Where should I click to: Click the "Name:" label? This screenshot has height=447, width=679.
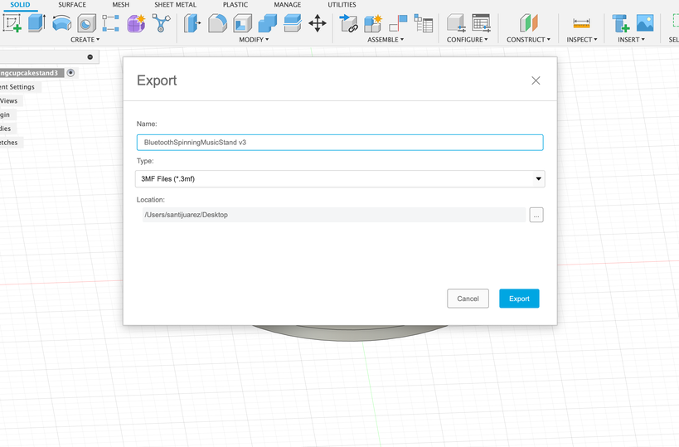[x=147, y=124]
